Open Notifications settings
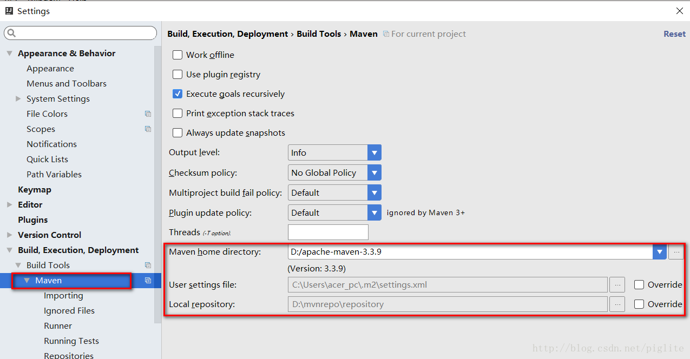The height and width of the screenshot is (359, 690). (51, 144)
